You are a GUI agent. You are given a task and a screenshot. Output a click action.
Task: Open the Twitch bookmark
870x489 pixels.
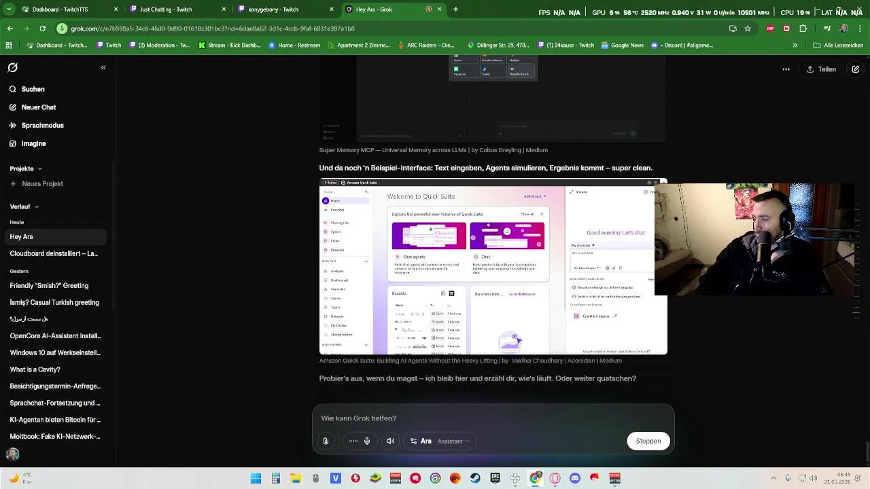(109, 46)
